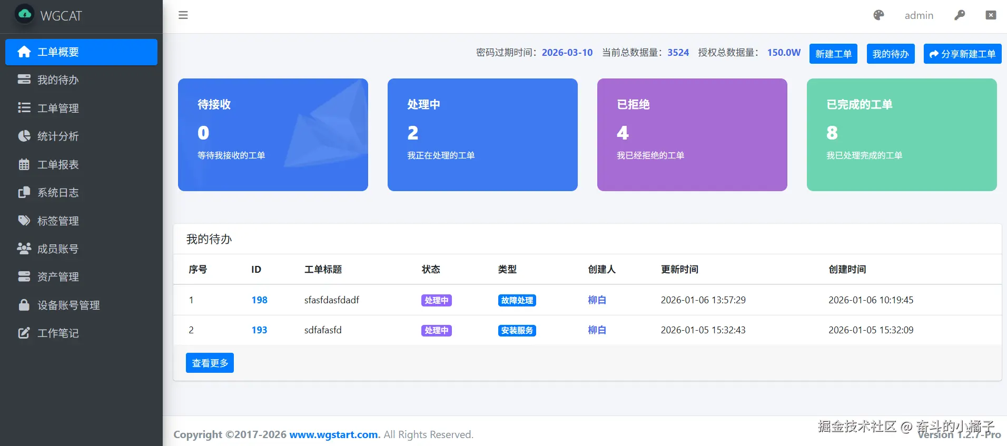Screen dimensions: 1007x446
Task: Click the key icon to change password
Action: [960, 15]
